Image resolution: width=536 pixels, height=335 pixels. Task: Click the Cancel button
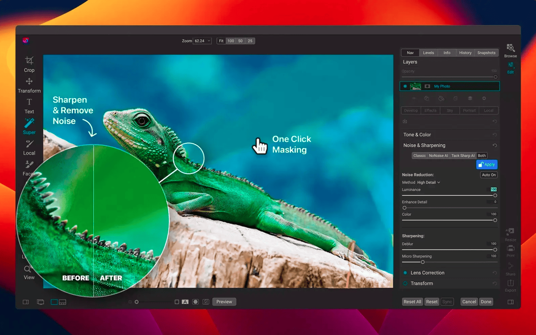(x=469, y=302)
